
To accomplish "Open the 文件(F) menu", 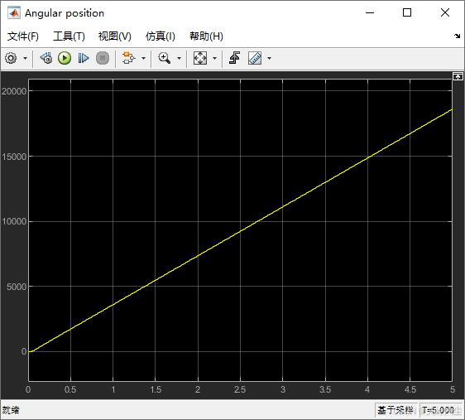I will pyautogui.click(x=23, y=36).
